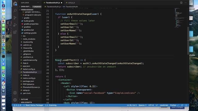Viewport: 198px width, 111px height.
Task: Open the Run and Debug view
Action: (x=15, y=25)
